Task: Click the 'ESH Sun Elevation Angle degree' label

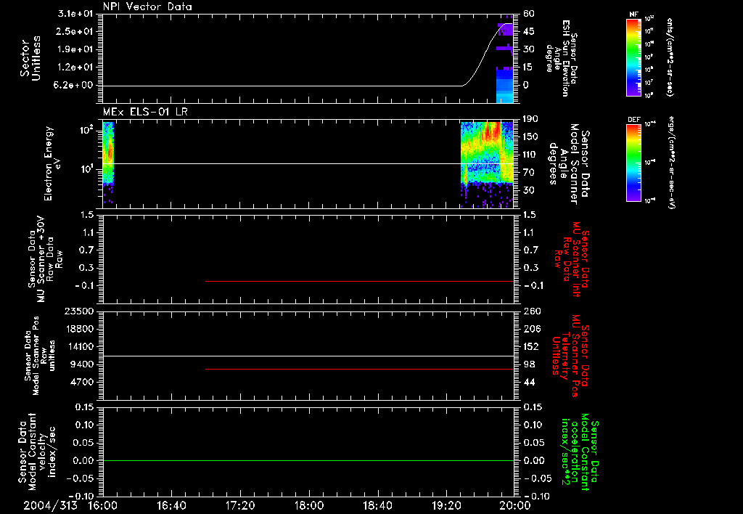Action: pos(562,58)
